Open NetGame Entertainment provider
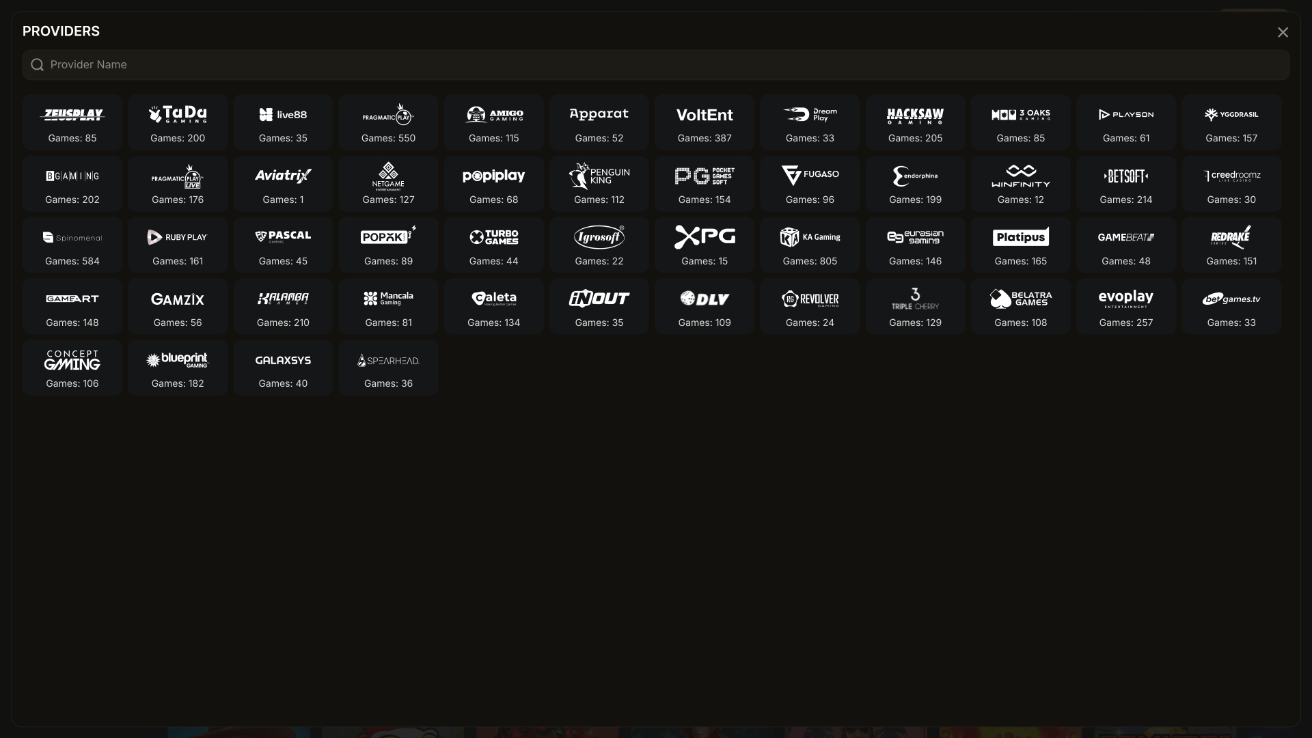The height and width of the screenshot is (738, 1312). tap(388, 184)
